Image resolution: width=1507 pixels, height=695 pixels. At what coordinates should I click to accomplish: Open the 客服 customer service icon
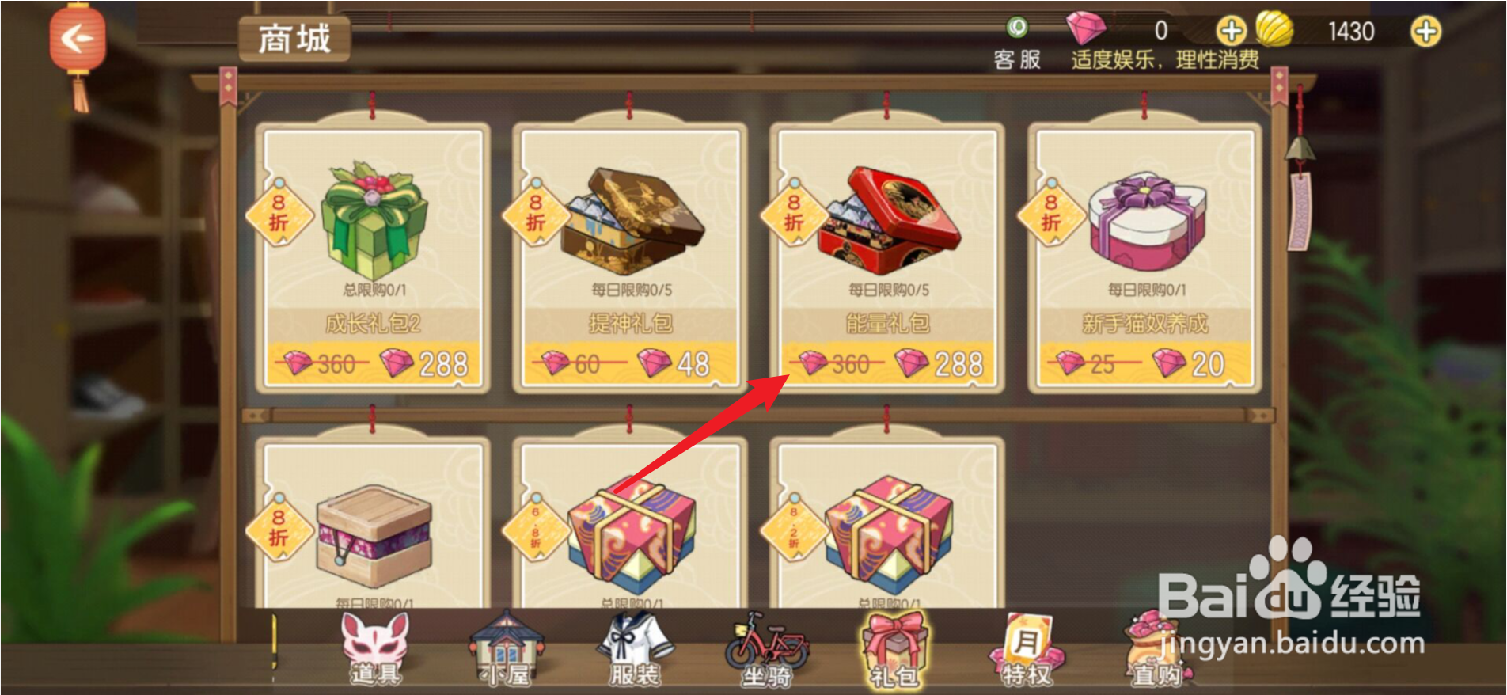tap(1017, 44)
